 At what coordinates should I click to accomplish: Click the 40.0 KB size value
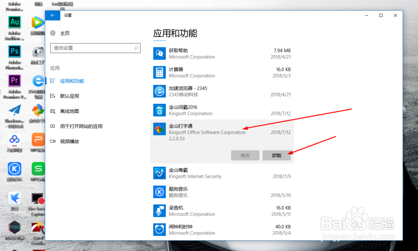pos(283,227)
